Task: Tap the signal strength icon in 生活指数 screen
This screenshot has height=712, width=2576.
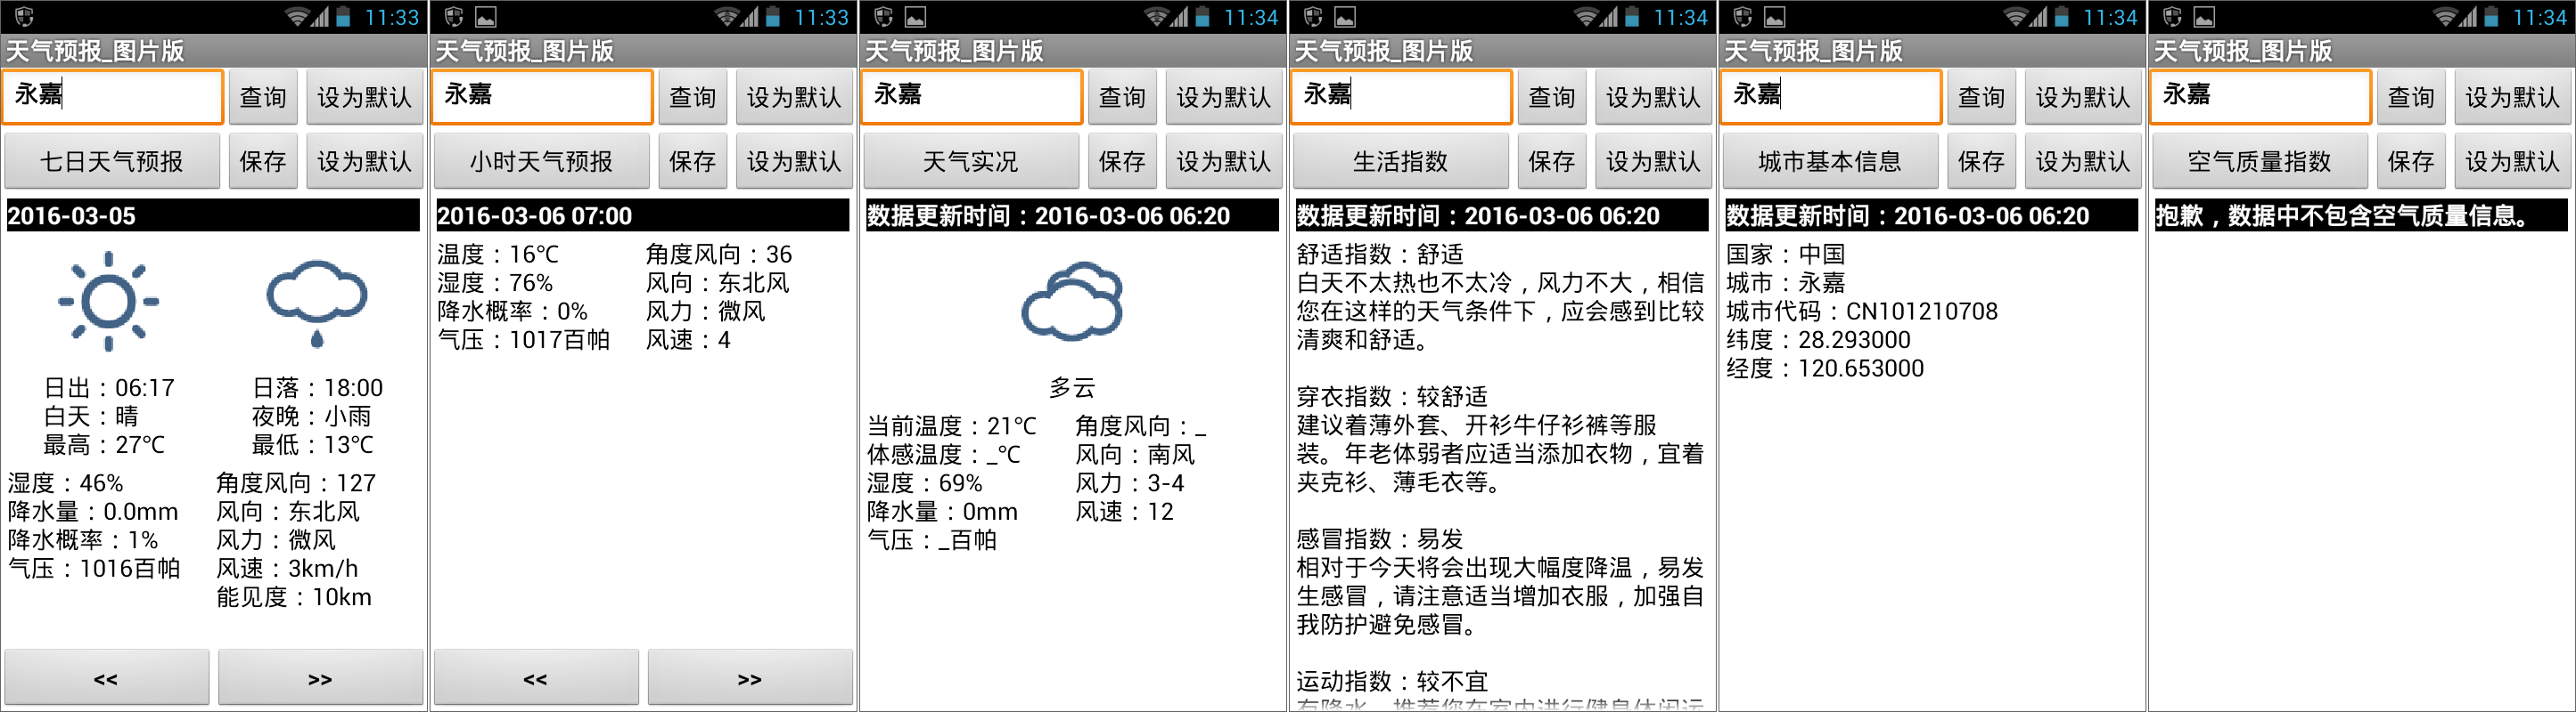Action: [1609, 17]
